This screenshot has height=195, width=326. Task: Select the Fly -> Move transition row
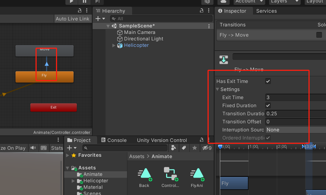[x=271, y=35]
